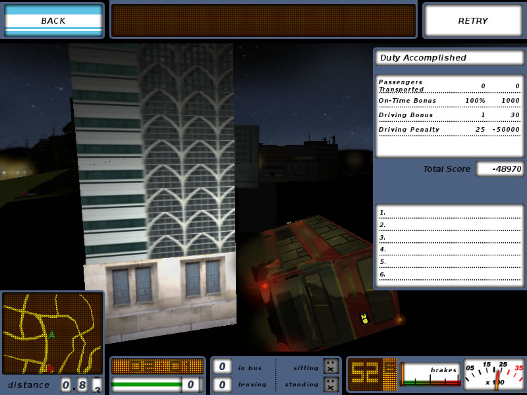The width and height of the screenshot is (527, 395).
Task: Click the On-Time Bonus 100% value
Action: 475,101
